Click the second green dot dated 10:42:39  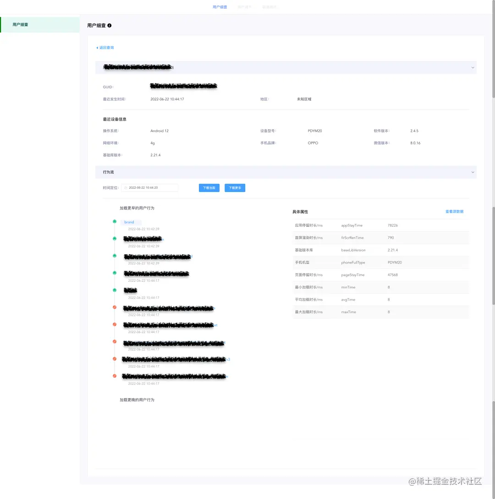pos(115,238)
